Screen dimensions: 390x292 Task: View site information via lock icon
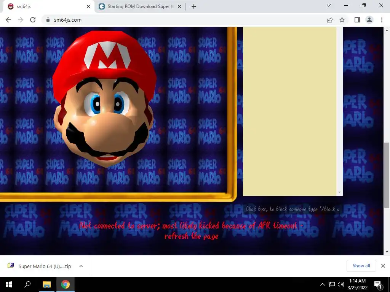48,20
